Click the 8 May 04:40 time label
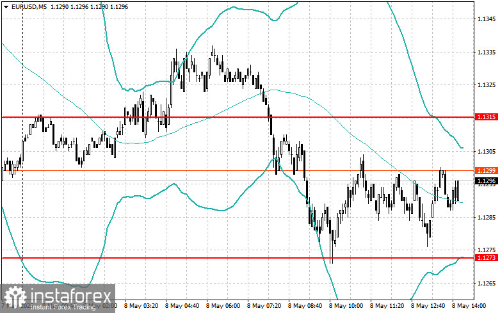Image resolution: width=500 pixels, height=313 pixels. point(182,306)
